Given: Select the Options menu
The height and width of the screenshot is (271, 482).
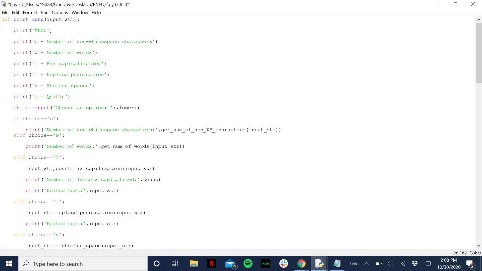Looking at the screenshot, I should tap(59, 12).
